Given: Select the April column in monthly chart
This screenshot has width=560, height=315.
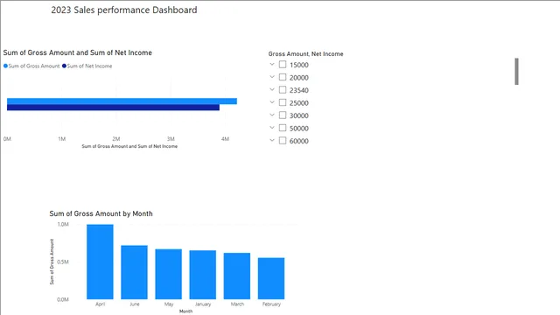Looking at the screenshot, I should point(100,262).
